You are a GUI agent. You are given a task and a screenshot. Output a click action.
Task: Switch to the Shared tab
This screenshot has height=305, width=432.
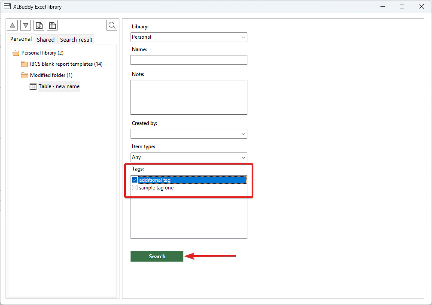[x=46, y=40]
